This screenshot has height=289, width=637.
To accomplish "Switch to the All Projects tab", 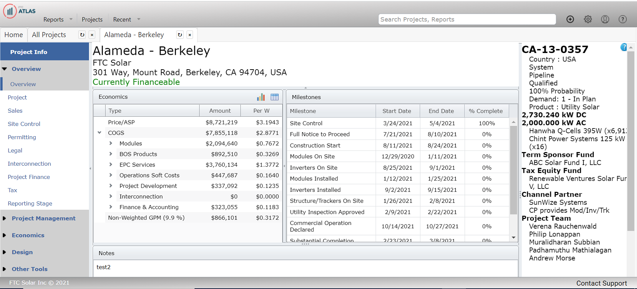I will pyautogui.click(x=49, y=35).
